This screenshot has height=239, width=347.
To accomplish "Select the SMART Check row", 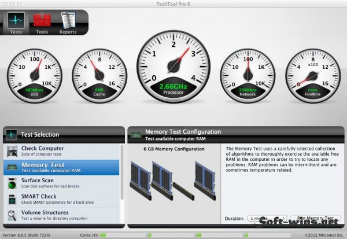I will point(61,199).
